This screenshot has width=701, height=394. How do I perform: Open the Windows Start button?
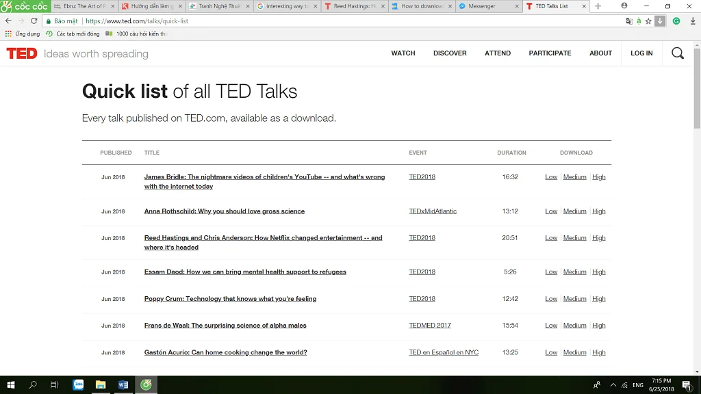coord(11,384)
